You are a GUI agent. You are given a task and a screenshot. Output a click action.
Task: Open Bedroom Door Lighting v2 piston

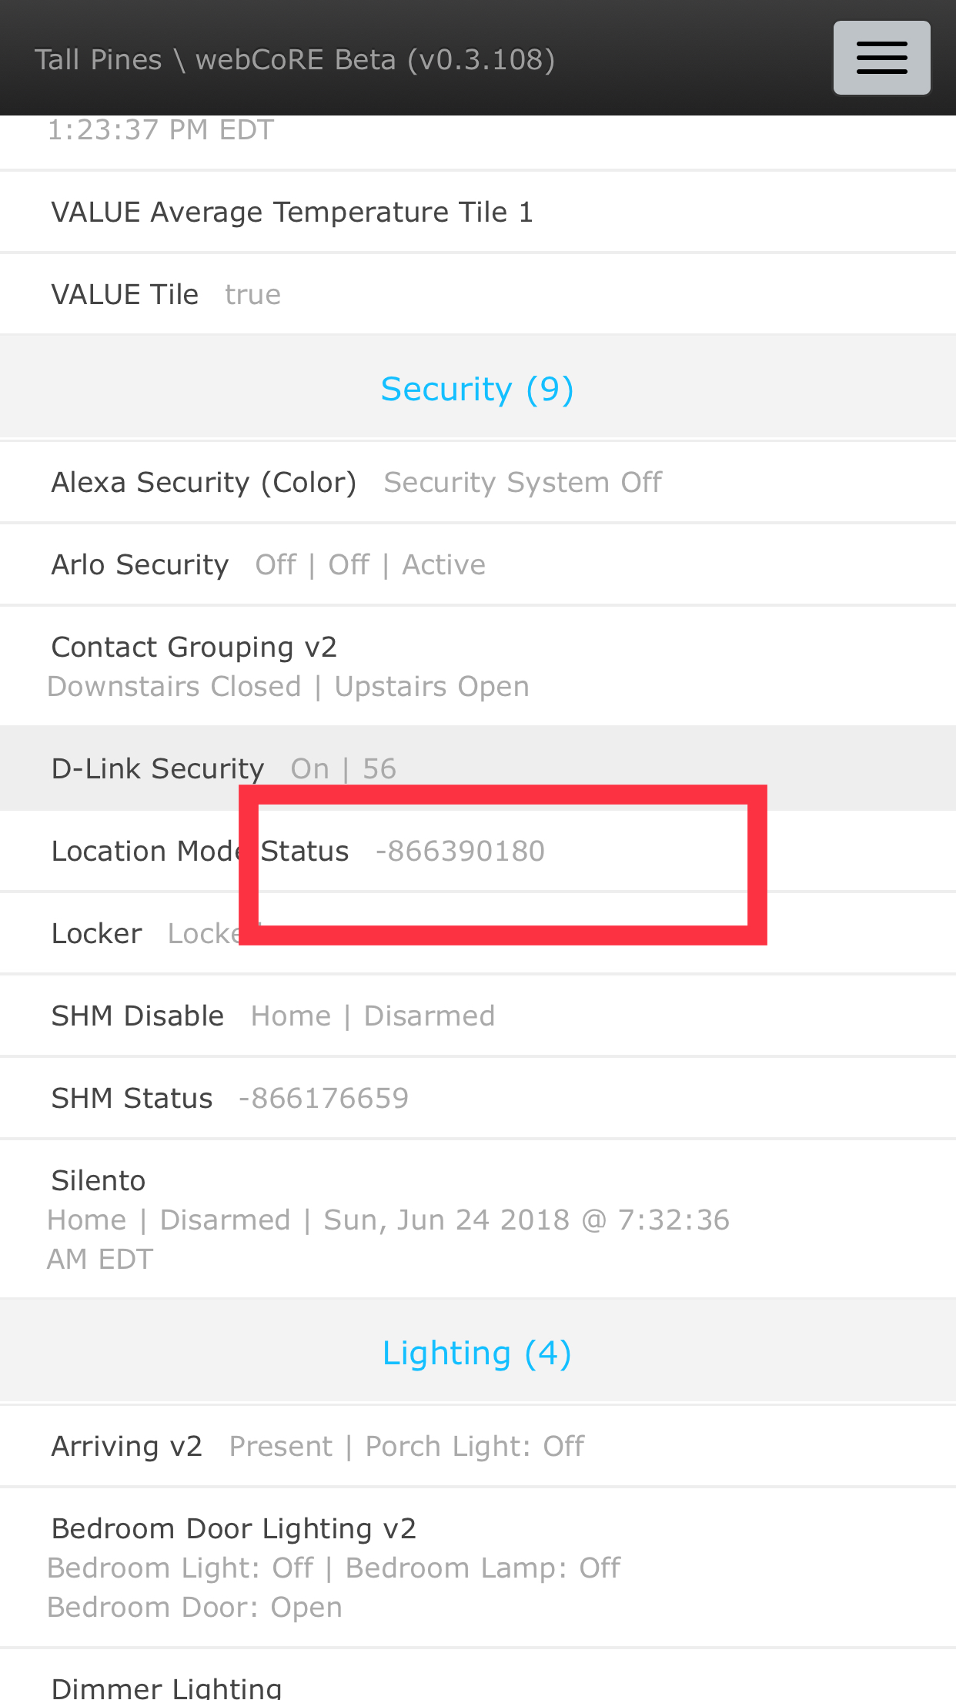(478, 1568)
